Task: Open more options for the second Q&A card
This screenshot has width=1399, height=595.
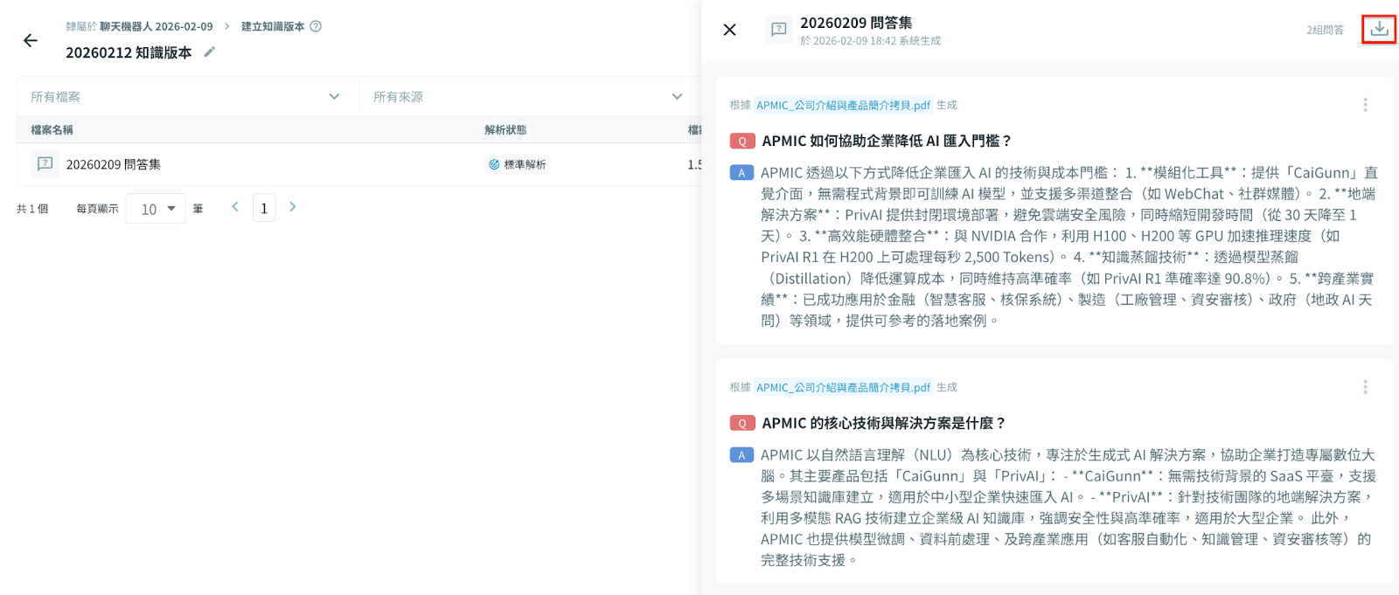Action: pyautogui.click(x=1364, y=387)
